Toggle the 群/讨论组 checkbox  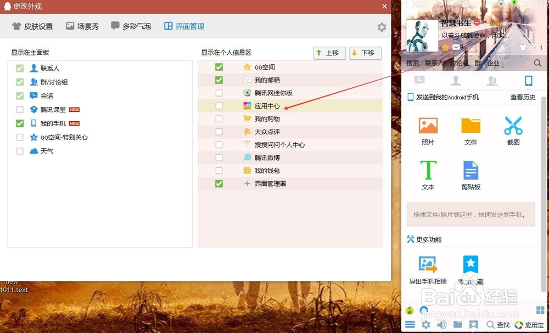[20, 82]
